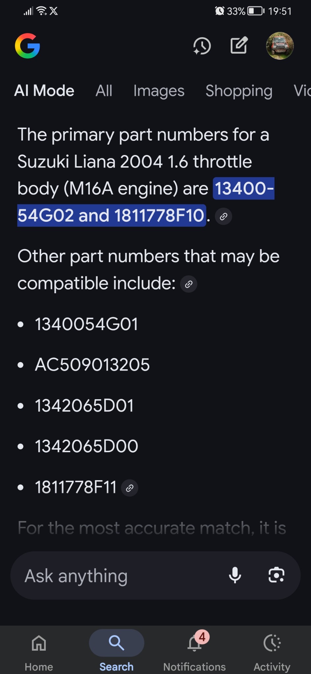Tap the Google logo icon
The height and width of the screenshot is (674, 311).
click(x=28, y=46)
